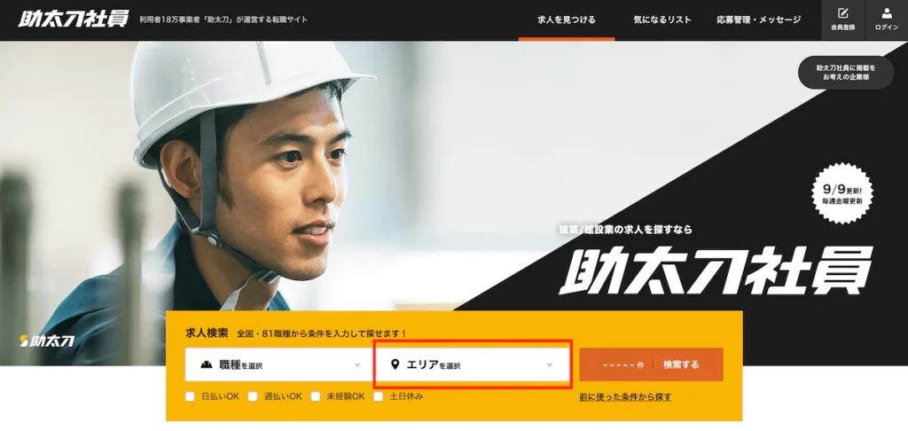Tick the 土日休み checkbox
The height and width of the screenshot is (431, 908).
click(x=378, y=396)
